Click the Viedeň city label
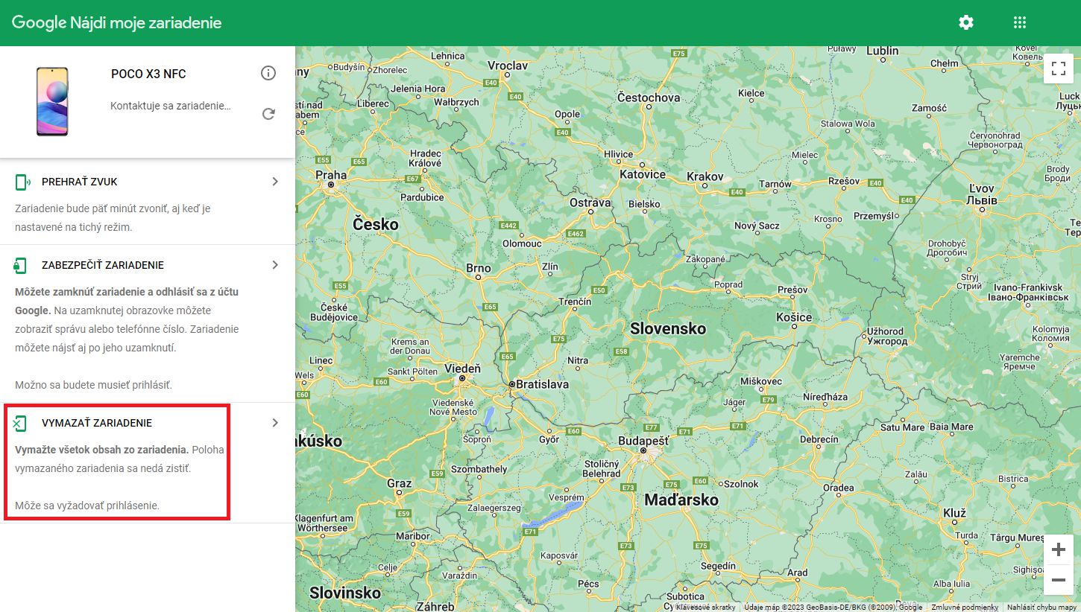Screen dimensions: 1081x612 click(462, 369)
